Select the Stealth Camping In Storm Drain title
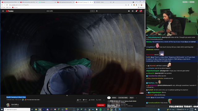This screenshot has height=111, width=198. click(16, 97)
